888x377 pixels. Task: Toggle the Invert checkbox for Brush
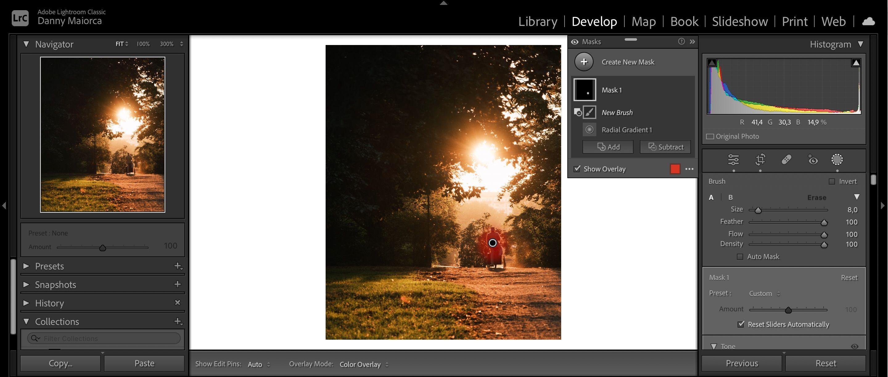point(833,181)
